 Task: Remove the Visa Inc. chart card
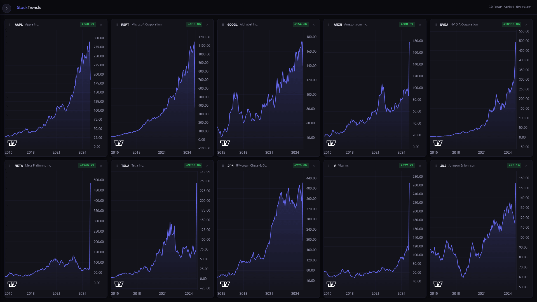(x=420, y=166)
